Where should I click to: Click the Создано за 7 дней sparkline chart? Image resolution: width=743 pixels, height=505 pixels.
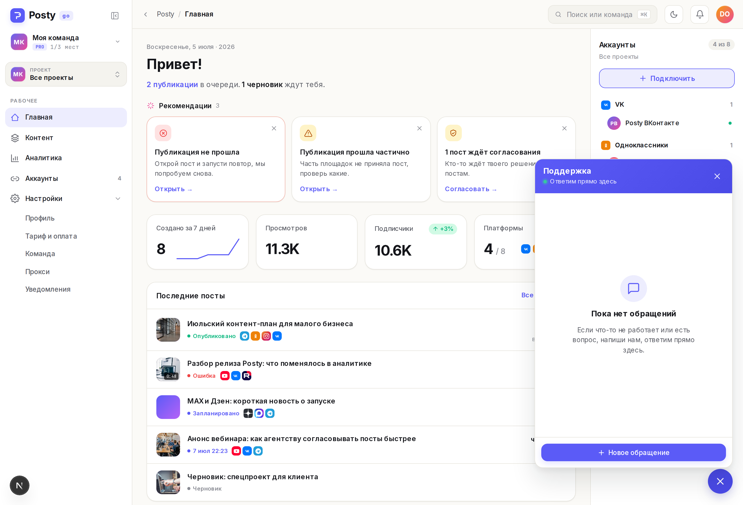pyautogui.click(x=208, y=249)
